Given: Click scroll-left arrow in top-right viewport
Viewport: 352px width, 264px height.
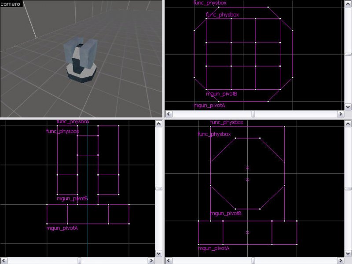Looking at the screenshot, I should pyautogui.click(x=169, y=114).
